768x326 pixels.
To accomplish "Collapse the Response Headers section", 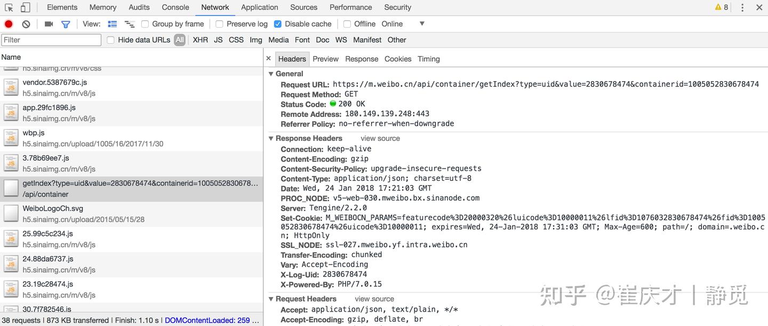I will 271,138.
